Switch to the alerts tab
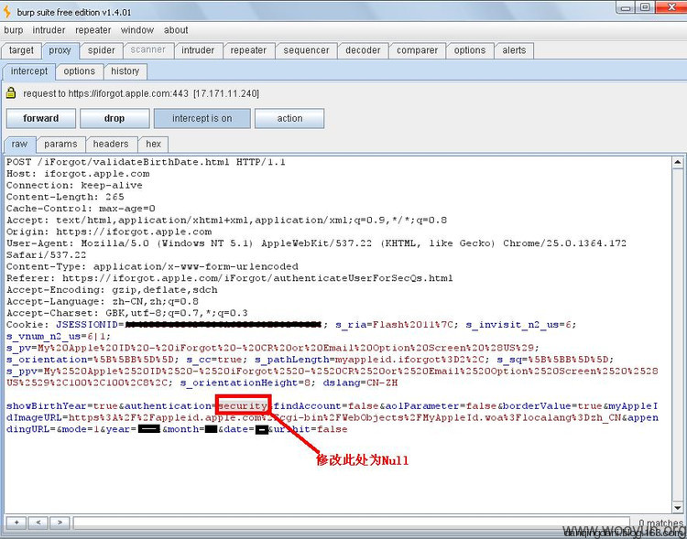The image size is (687, 539). (514, 50)
